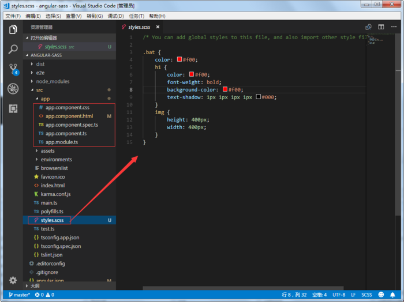Open the 编辑(E) menu
This screenshot has width=404, height=302.
click(x=33, y=16)
